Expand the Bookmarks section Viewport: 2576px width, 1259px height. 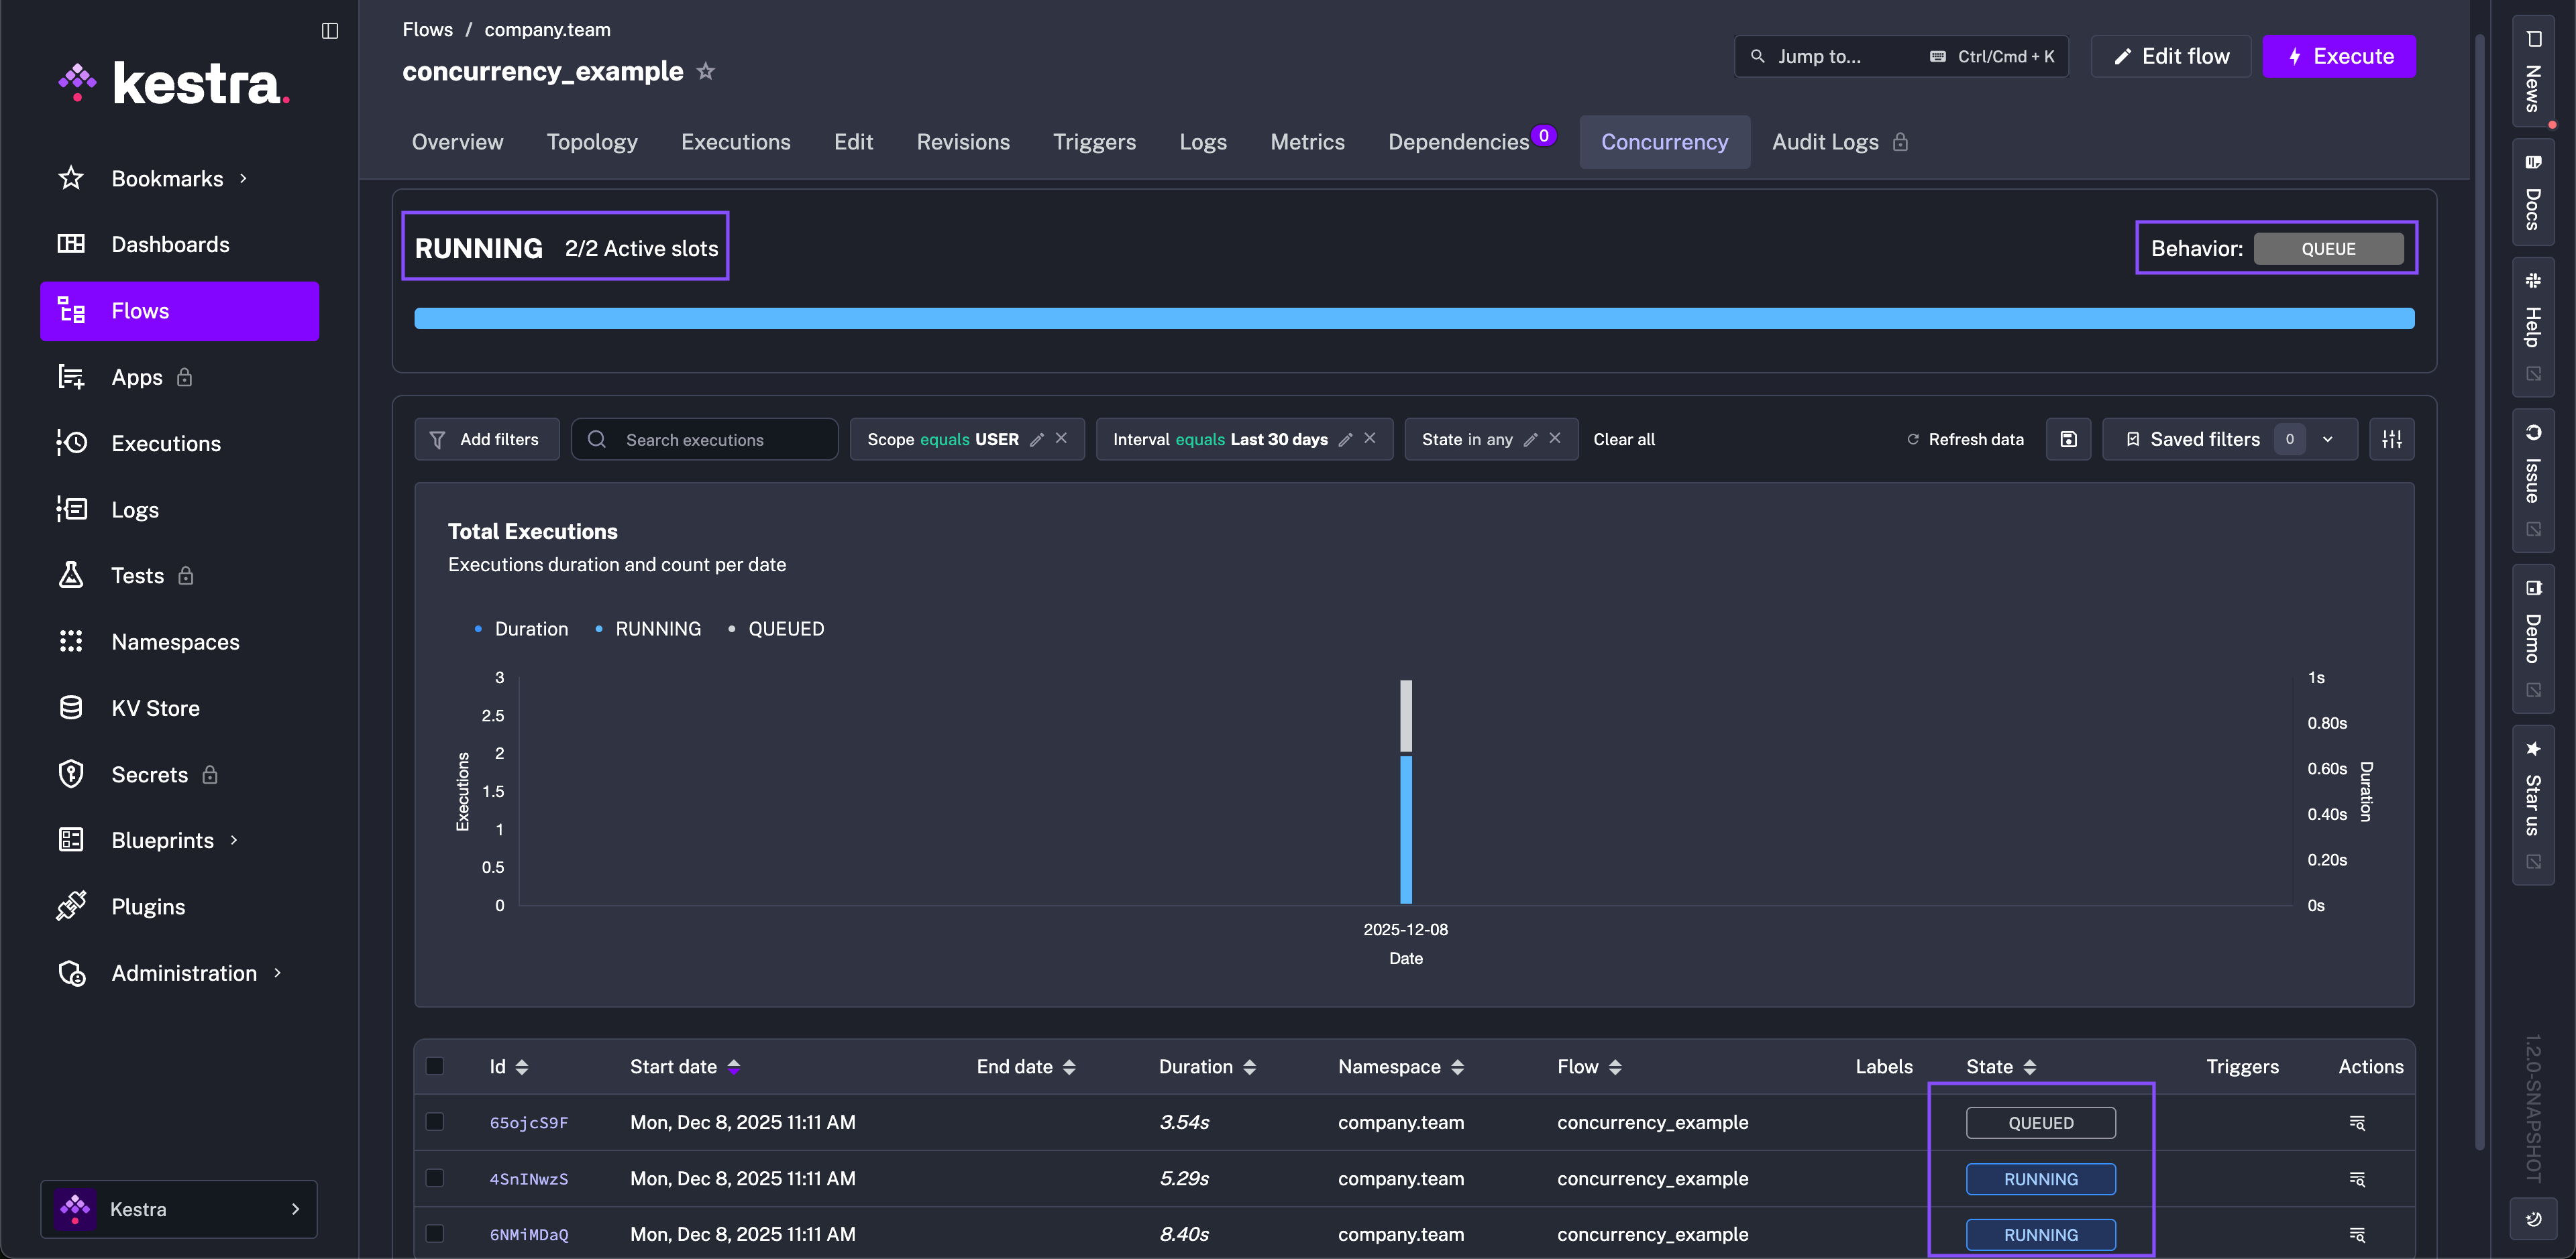(x=167, y=178)
